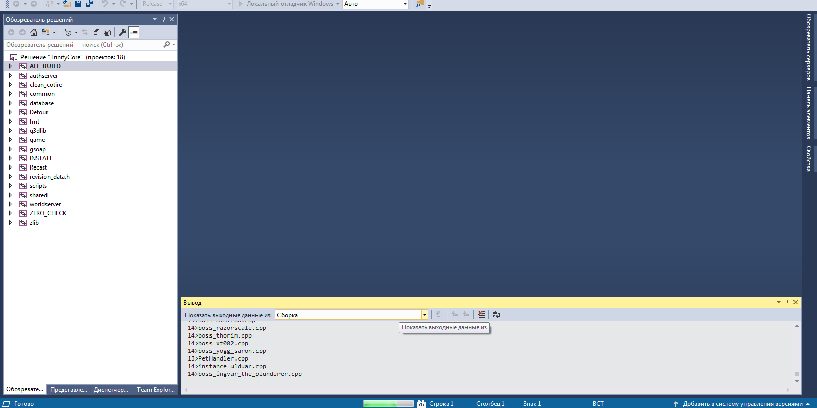Open the Панель элементов side tab
The image size is (817, 408).
(809, 113)
